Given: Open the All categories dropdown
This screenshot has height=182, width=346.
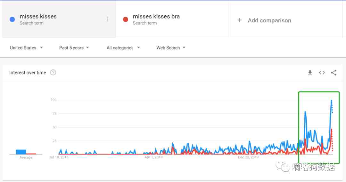Looking at the screenshot, I should (123, 48).
